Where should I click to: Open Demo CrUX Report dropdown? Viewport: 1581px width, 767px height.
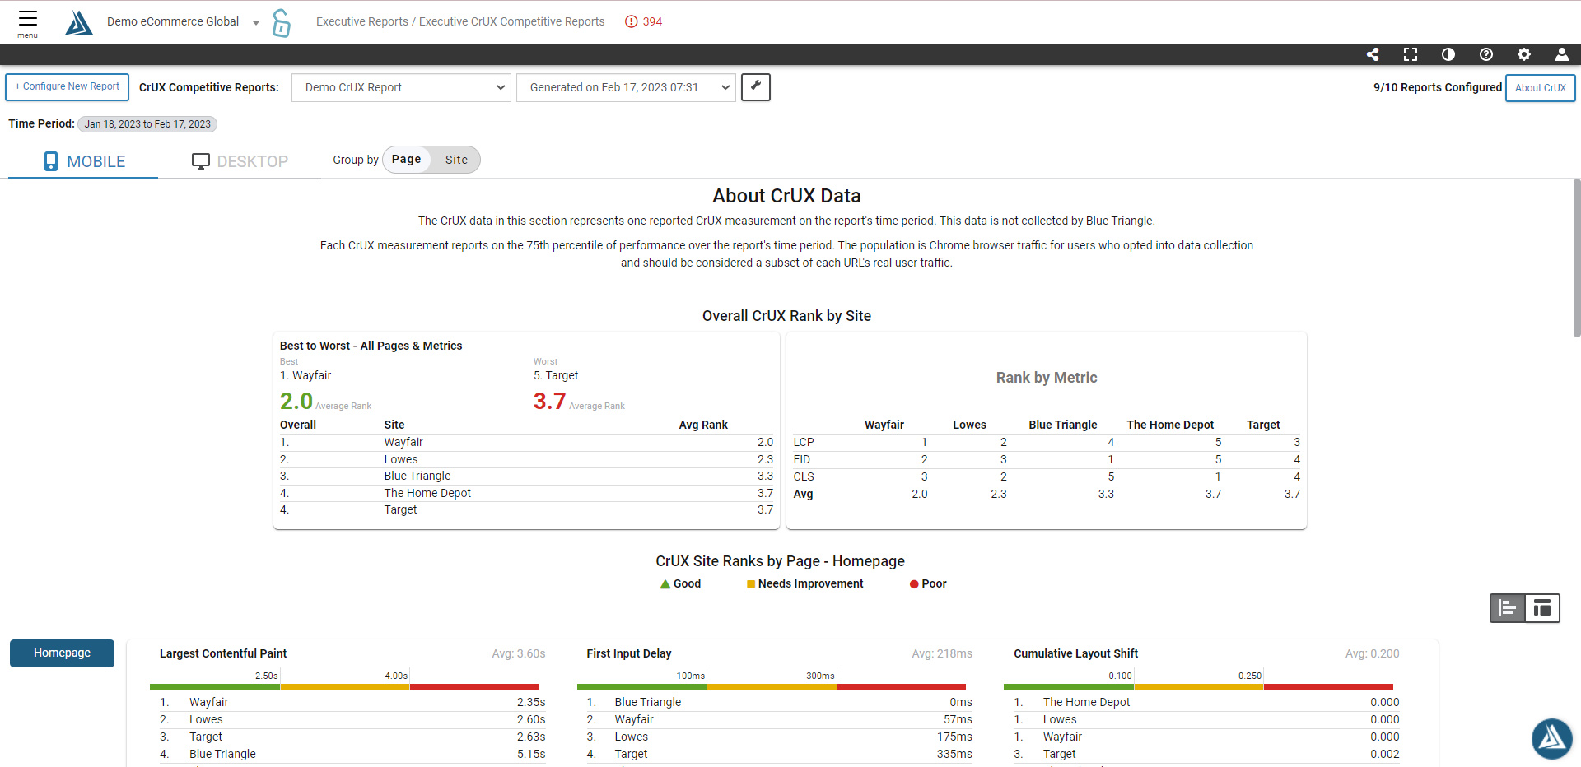click(x=401, y=87)
